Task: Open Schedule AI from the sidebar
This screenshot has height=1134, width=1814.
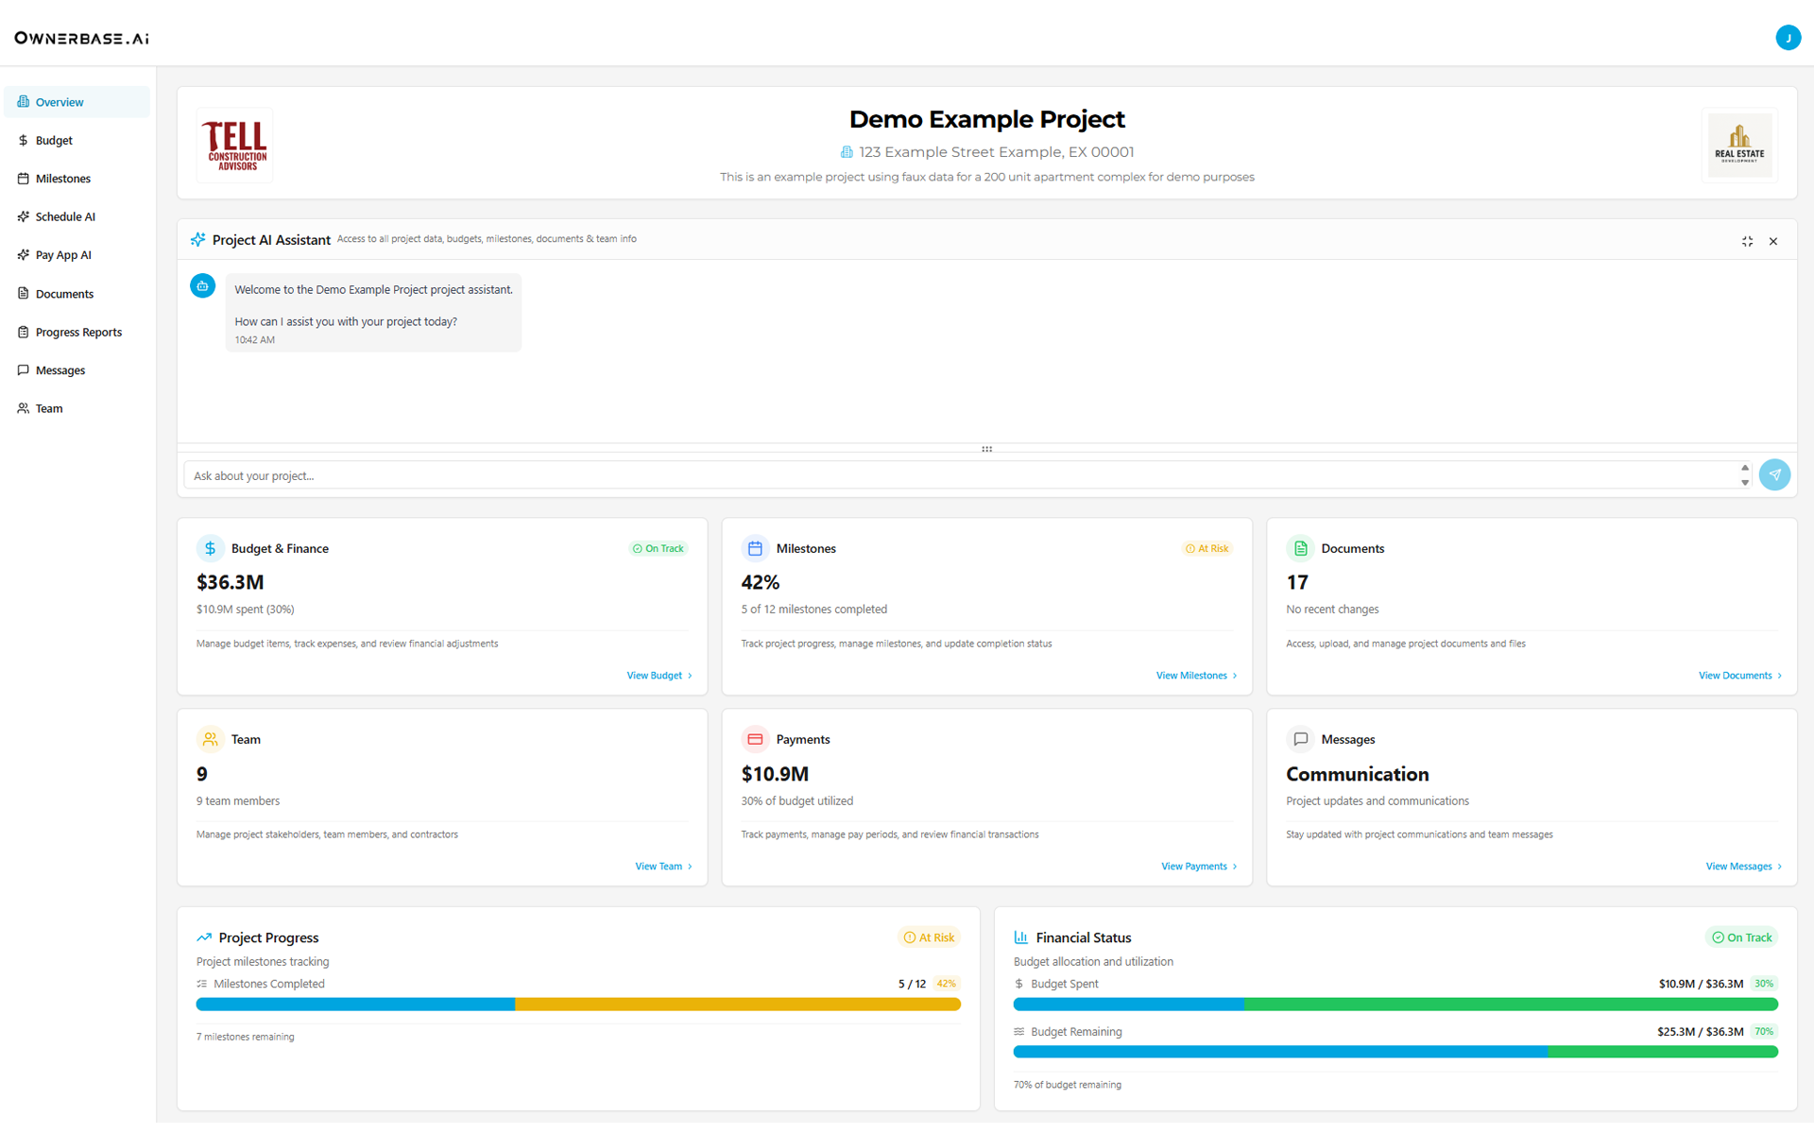Action: coord(64,216)
